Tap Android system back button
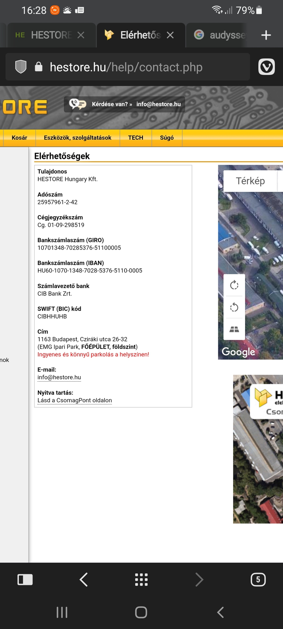 coord(220,612)
